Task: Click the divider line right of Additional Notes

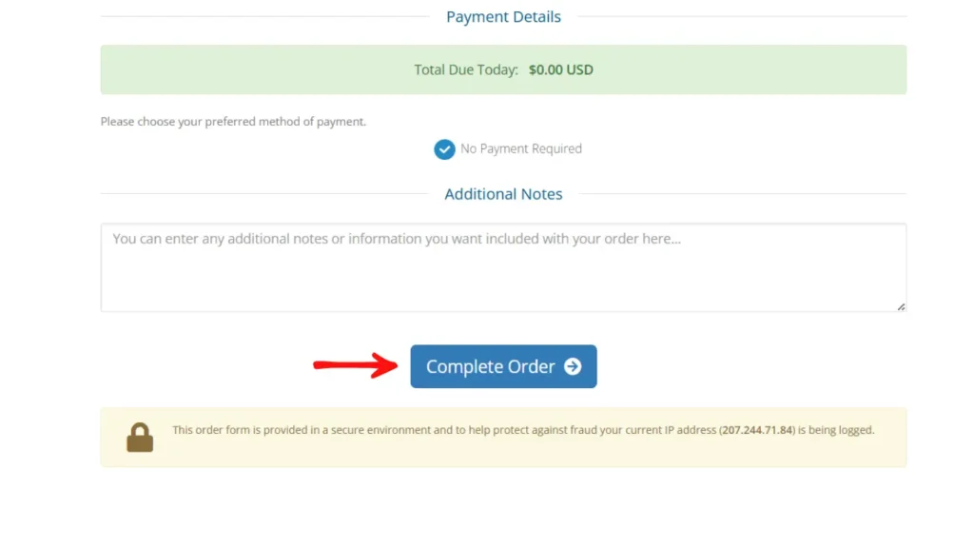Action: 742,194
